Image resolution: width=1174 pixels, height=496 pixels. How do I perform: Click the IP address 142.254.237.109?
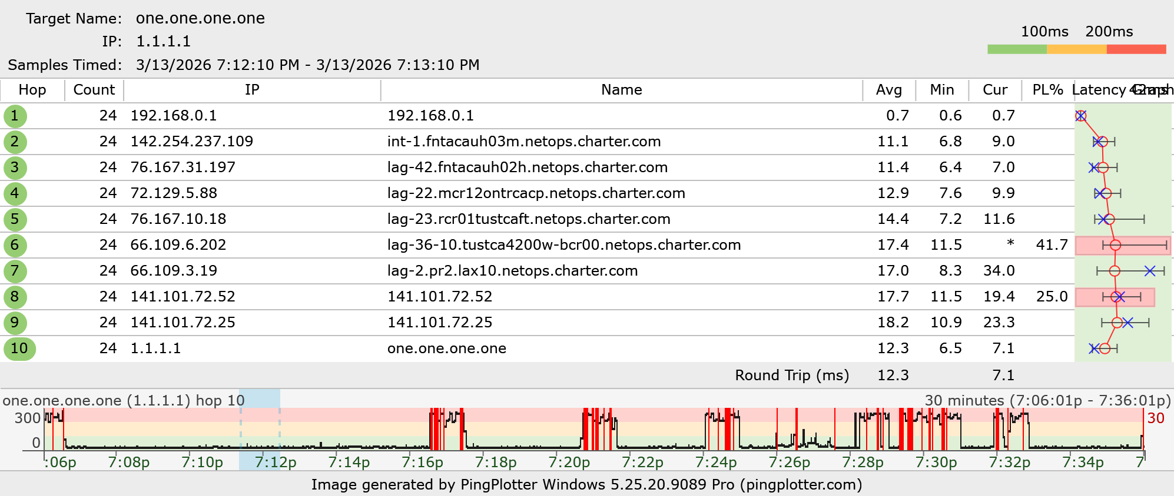(191, 142)
